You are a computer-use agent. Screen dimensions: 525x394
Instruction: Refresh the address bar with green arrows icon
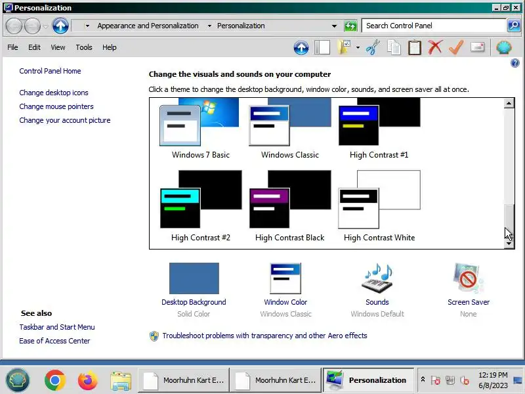pyautogui.click(x=350, y=26)
